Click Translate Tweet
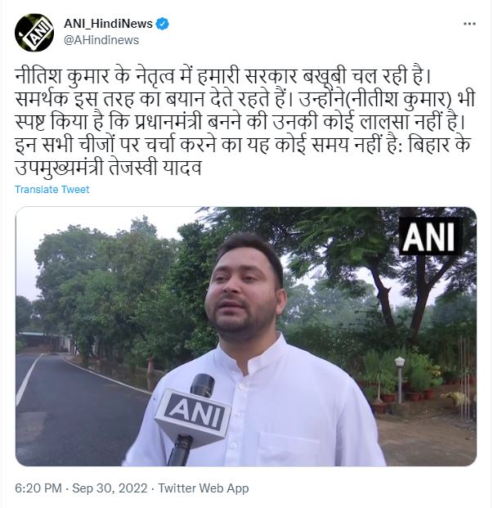Image resolution: width=493 pixels, height=508 pixels. click(x=52, y=189)
